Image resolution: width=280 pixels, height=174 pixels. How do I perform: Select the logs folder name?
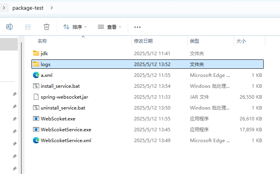coord(45,64)
